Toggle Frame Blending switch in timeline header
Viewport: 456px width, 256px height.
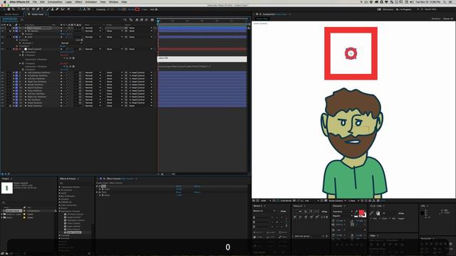tap(142, 20)
